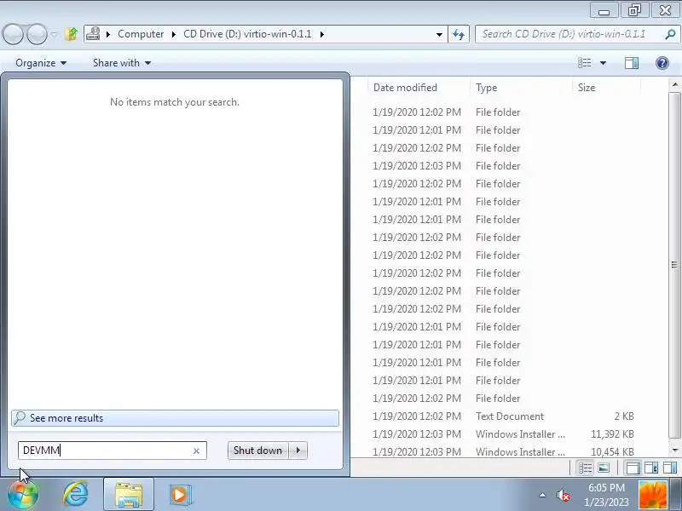Image resolution: width=682 pixels, height=511 pixels.
Task: Click the Explorer Forward button
Action: tap(37, 34)
